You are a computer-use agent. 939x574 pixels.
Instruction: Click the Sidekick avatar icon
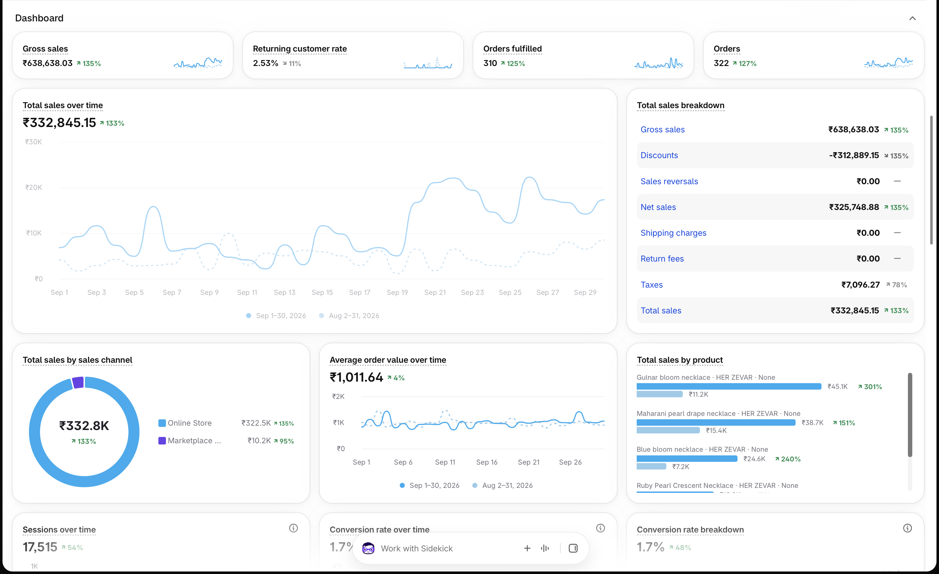(368, 548)
